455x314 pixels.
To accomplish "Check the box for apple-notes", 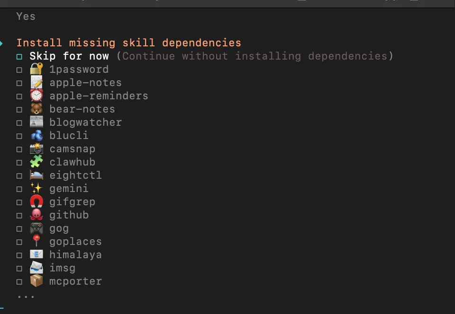I will coord(19,83).
